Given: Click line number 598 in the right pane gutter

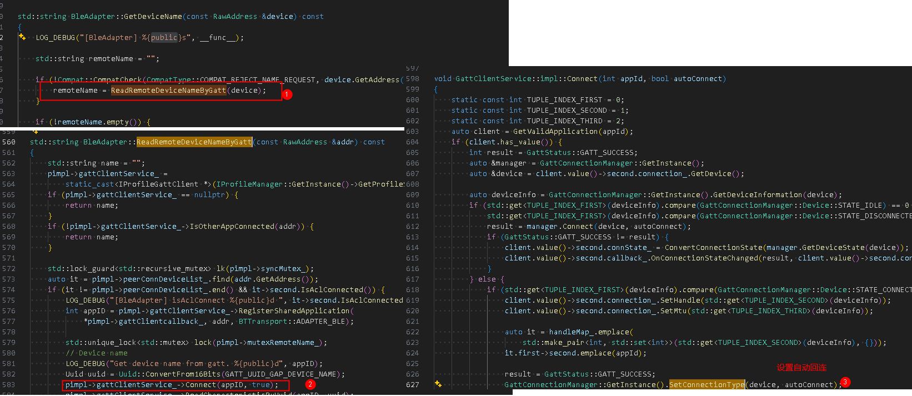Looking at the screenshot, I should coord(413,78).
